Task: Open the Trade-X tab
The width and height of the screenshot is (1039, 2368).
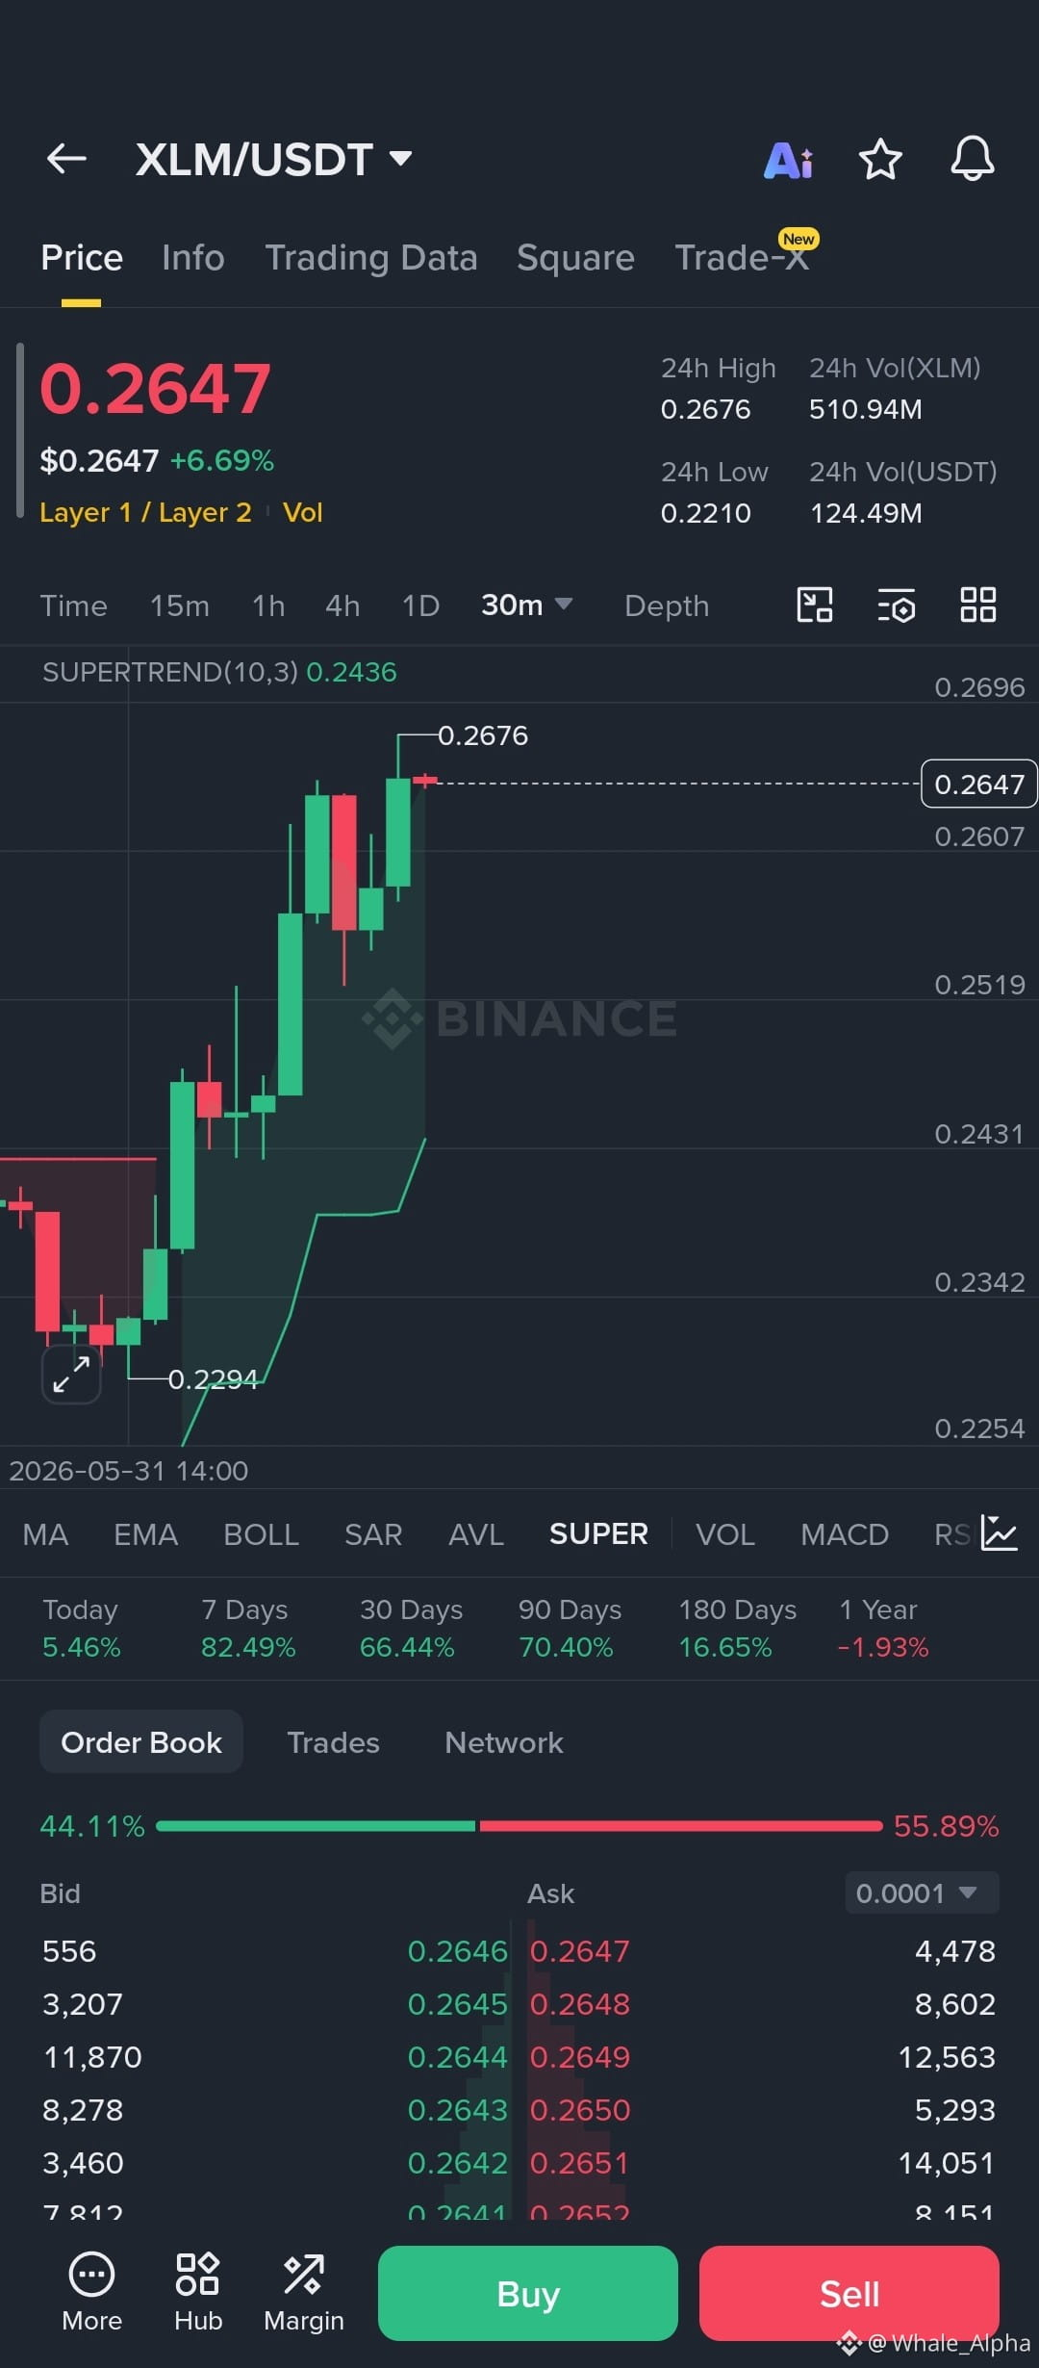Action: [x=742, y=258]
